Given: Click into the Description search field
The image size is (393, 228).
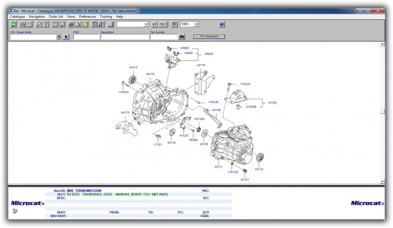Looking at the screenshot, I should 125,37.
